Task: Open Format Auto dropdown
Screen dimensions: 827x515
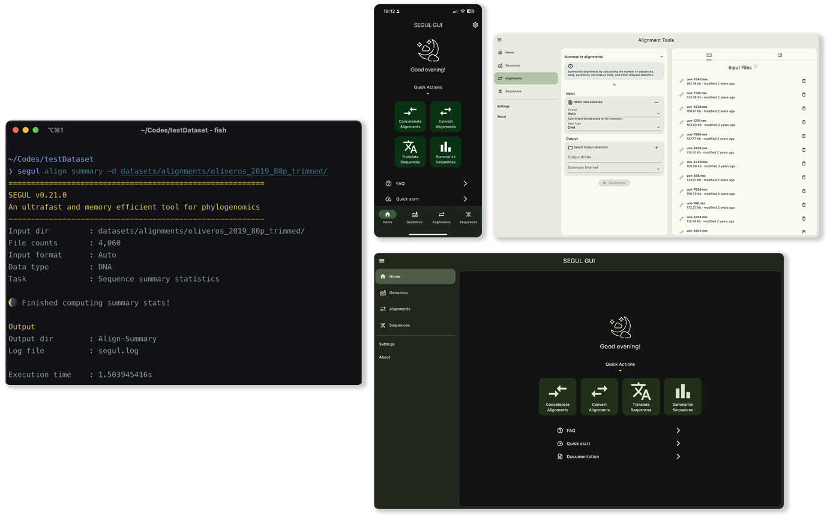Action: tap(614, 112)
